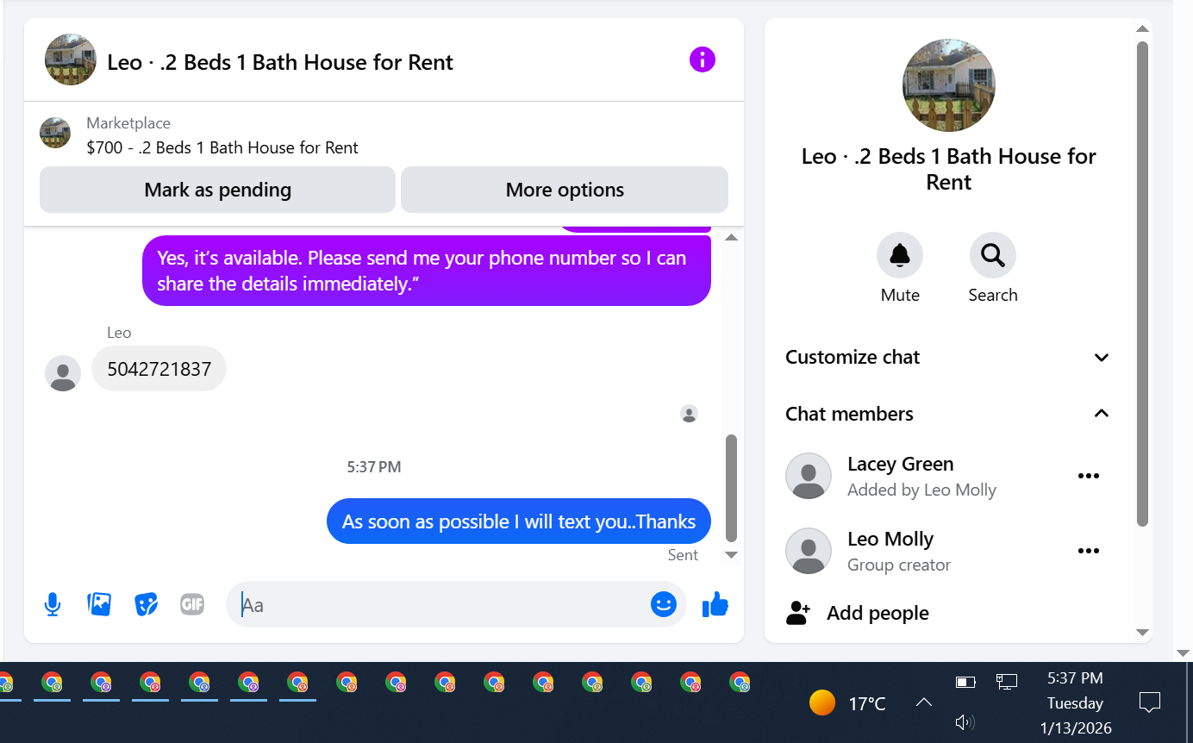Mute this conversation with the bell icon
Image resolution: width=1193 pixels, height=743 pixels.
(900, 255)
